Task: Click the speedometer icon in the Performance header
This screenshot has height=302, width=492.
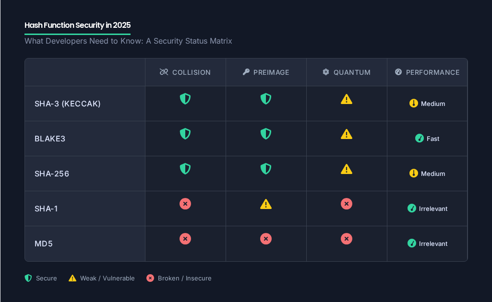Action: 398,72
